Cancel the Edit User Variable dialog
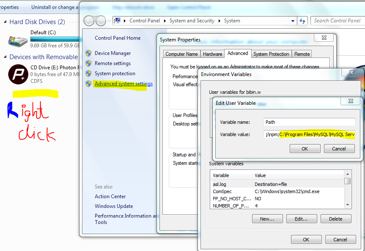This screenshot has height=251, width=365. [x=339, y=149]
